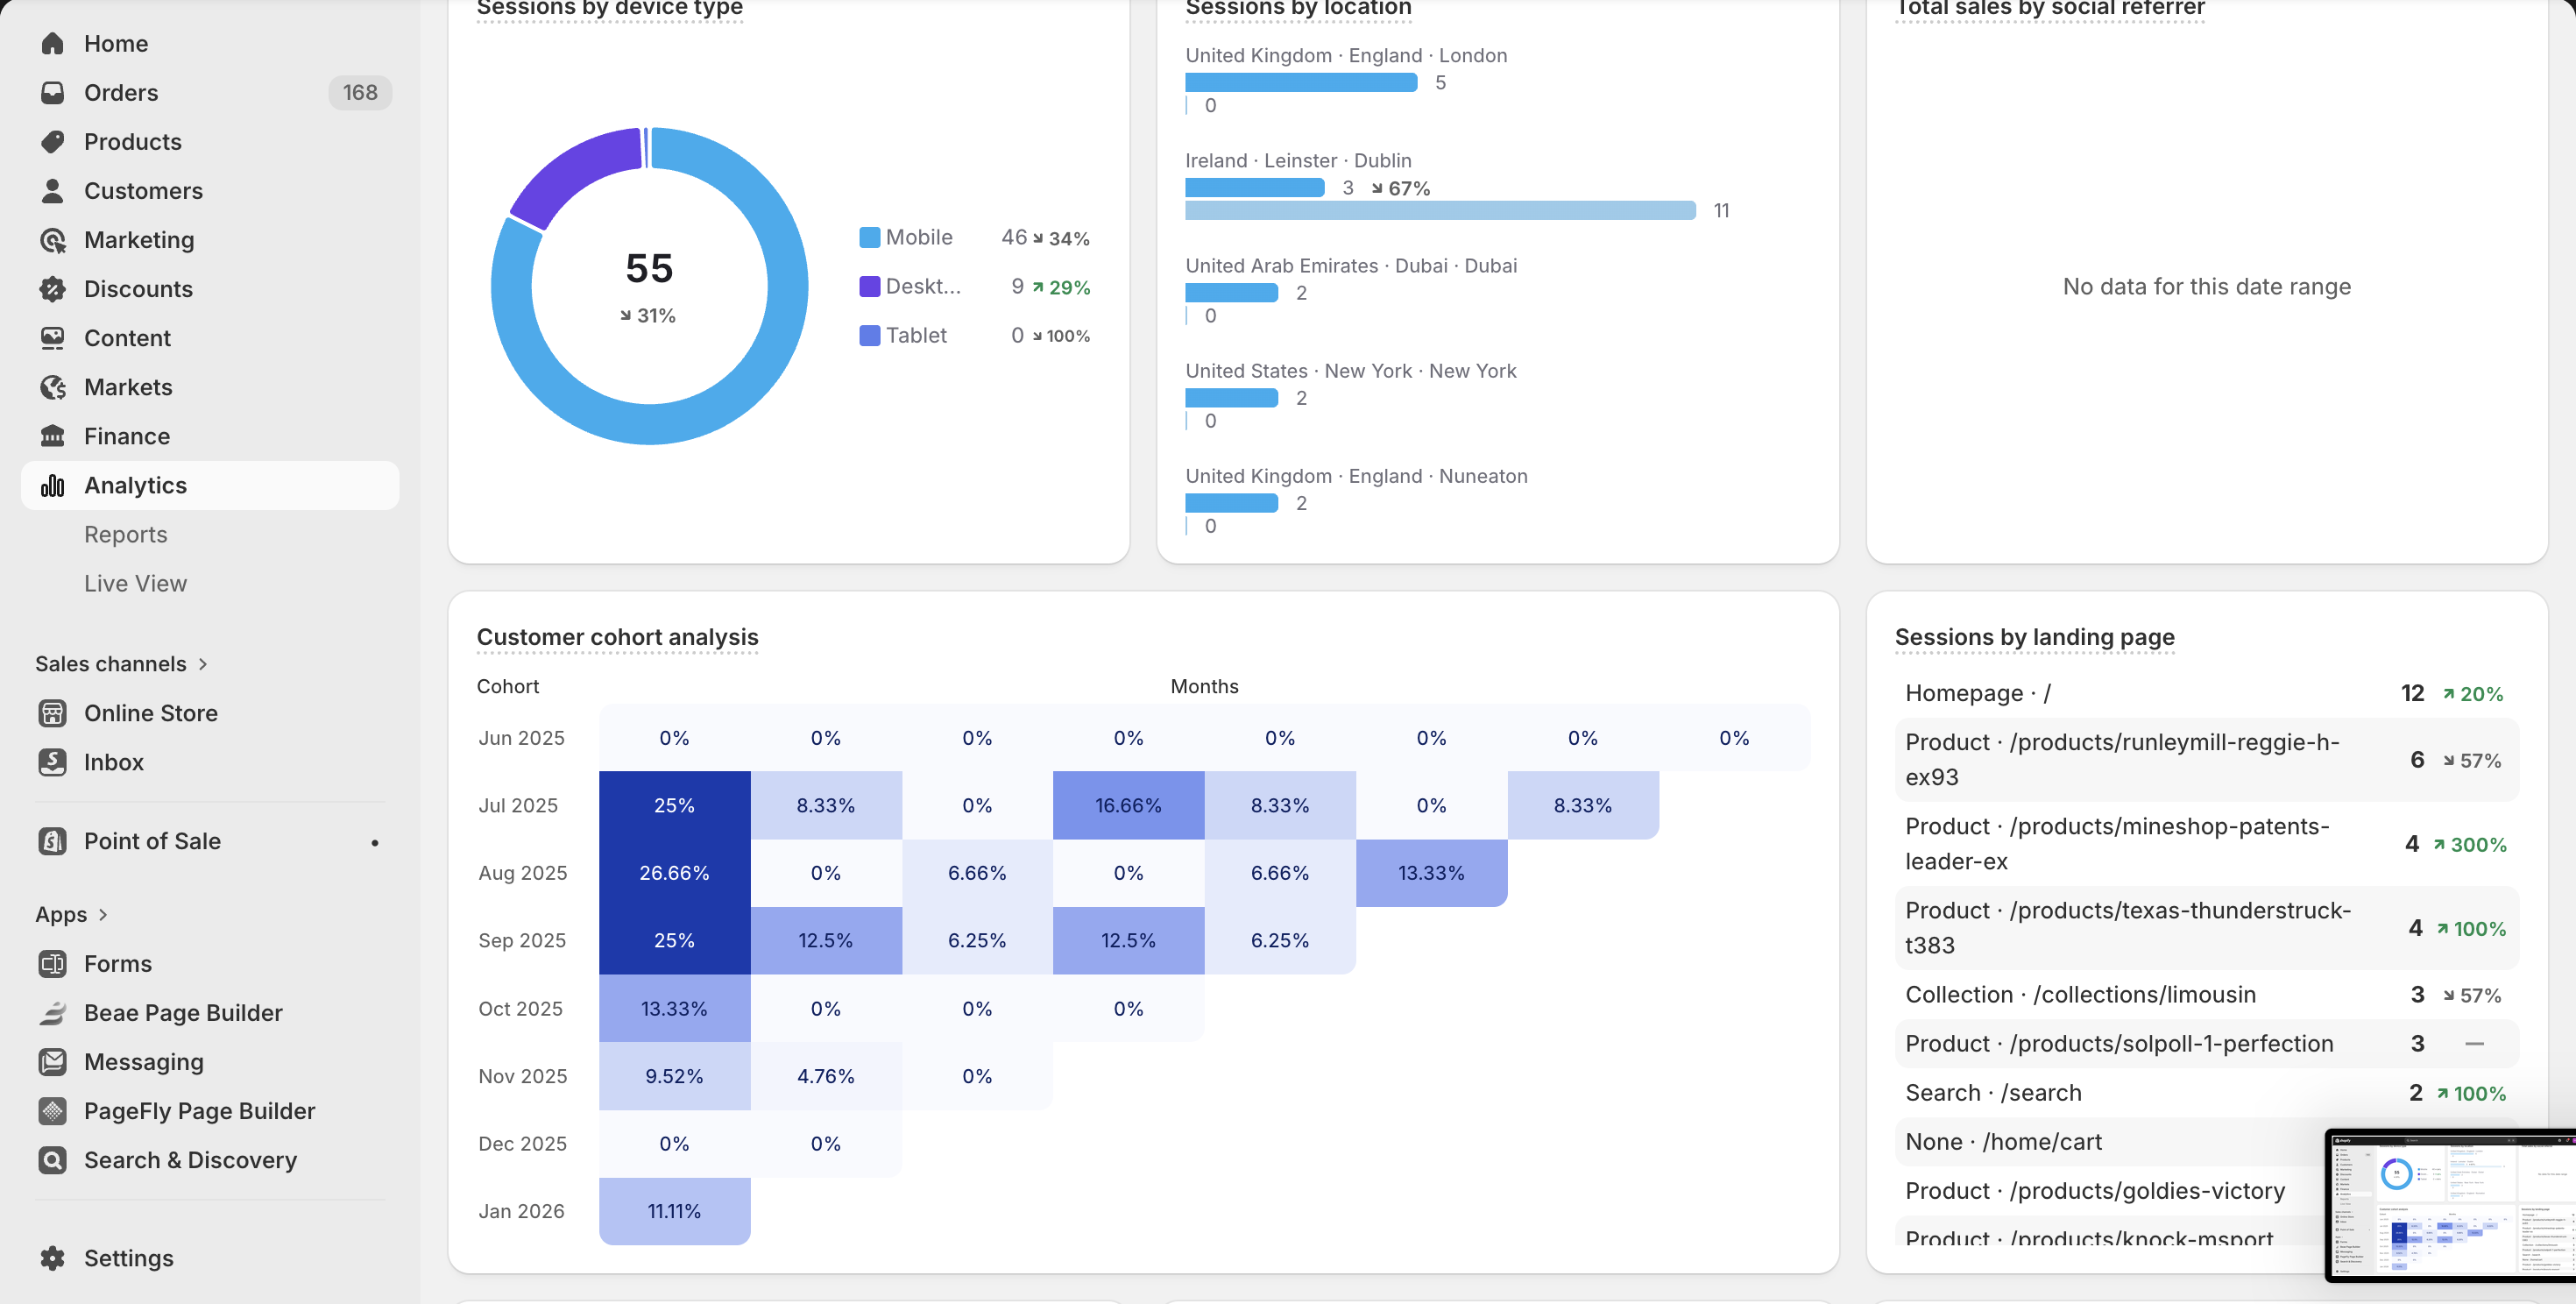Screen dimensions: 2576x1304
Task: Select the PageFly Page Builder icon
Action: point(53,1110)
